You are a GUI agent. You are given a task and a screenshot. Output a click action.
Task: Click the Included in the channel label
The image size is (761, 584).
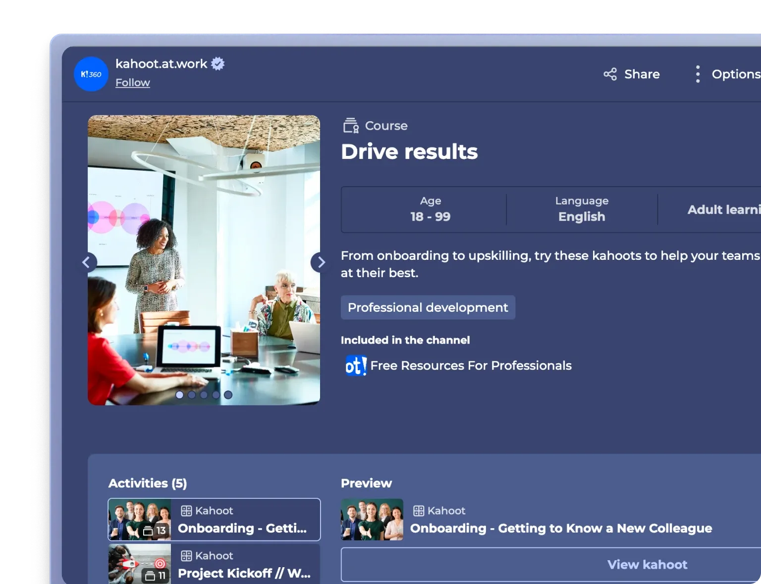click(405, 340)
